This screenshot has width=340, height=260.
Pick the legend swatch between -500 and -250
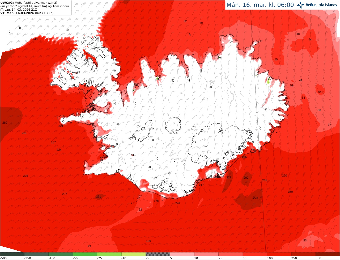[x=12, y=254]
